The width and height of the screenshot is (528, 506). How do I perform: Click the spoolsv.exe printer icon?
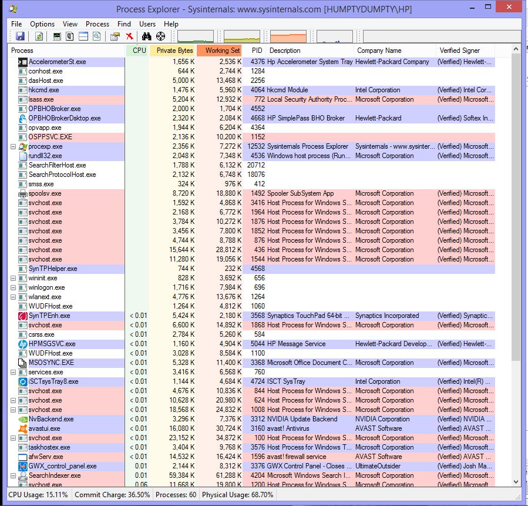tap(22, 194)
